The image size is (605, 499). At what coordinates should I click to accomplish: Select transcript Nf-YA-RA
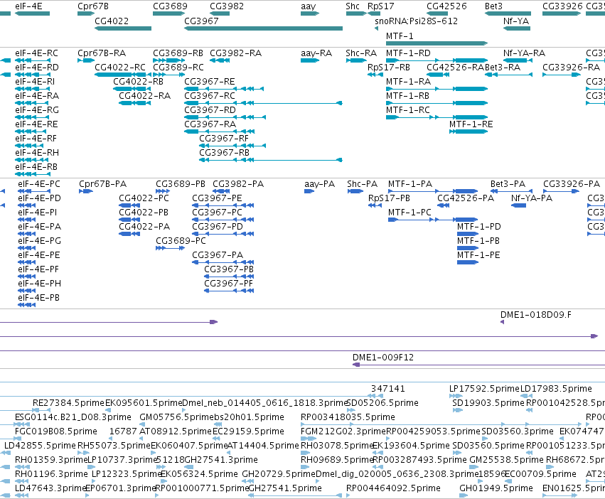click(x=524, y=53)
